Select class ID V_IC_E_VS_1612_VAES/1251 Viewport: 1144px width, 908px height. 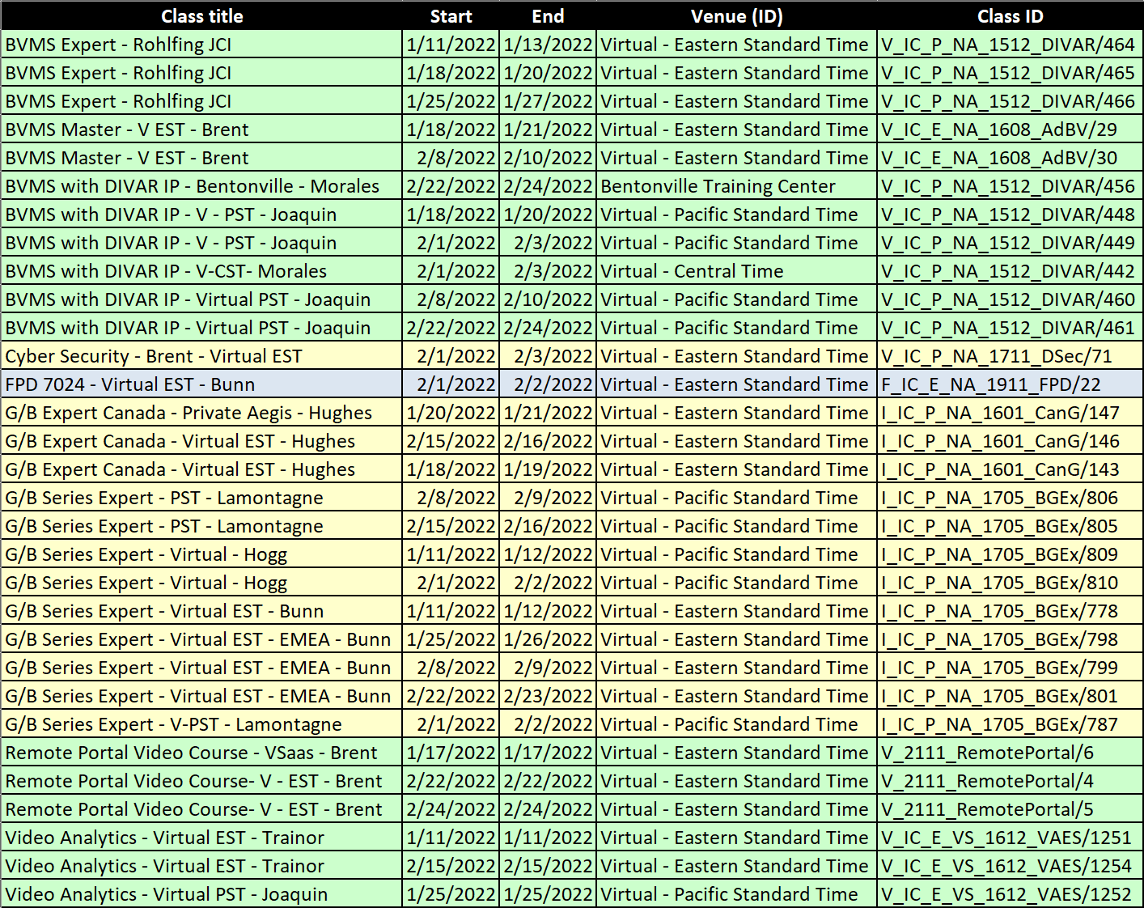pyautogui.click(x=1010, y=838)
